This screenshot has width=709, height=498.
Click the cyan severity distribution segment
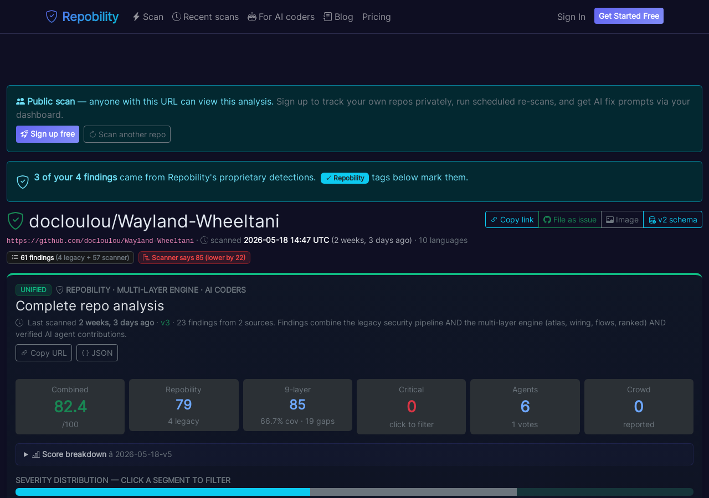(163, 492)
